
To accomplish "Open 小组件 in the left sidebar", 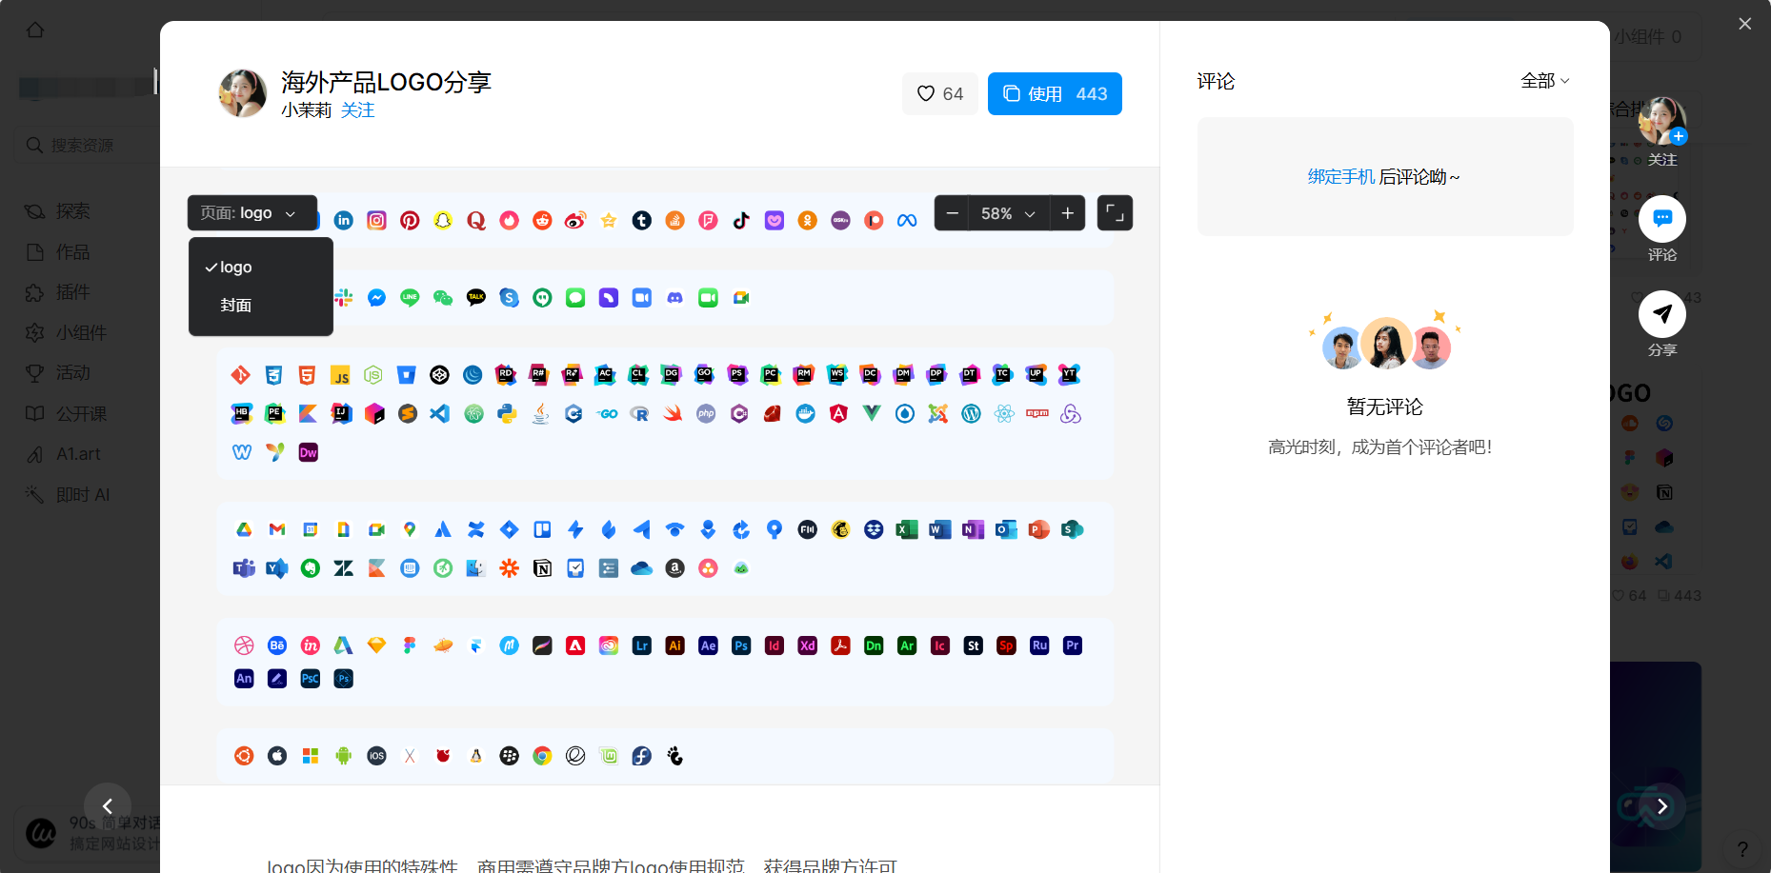I will pyautogui.click(x=67, y=333).
